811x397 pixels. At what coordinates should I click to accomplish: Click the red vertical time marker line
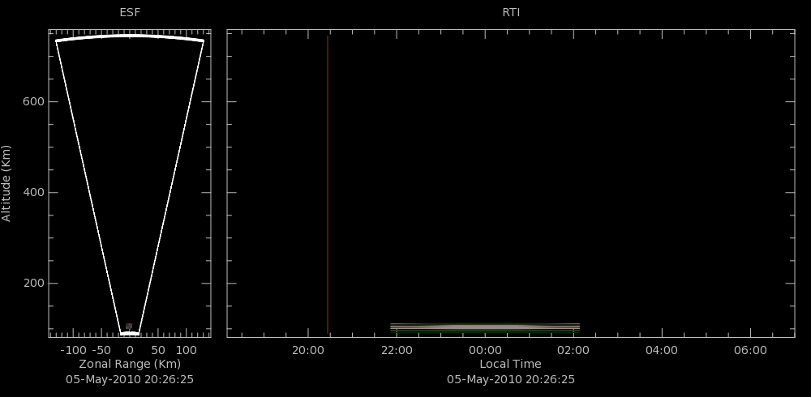[x=328, y=185]
